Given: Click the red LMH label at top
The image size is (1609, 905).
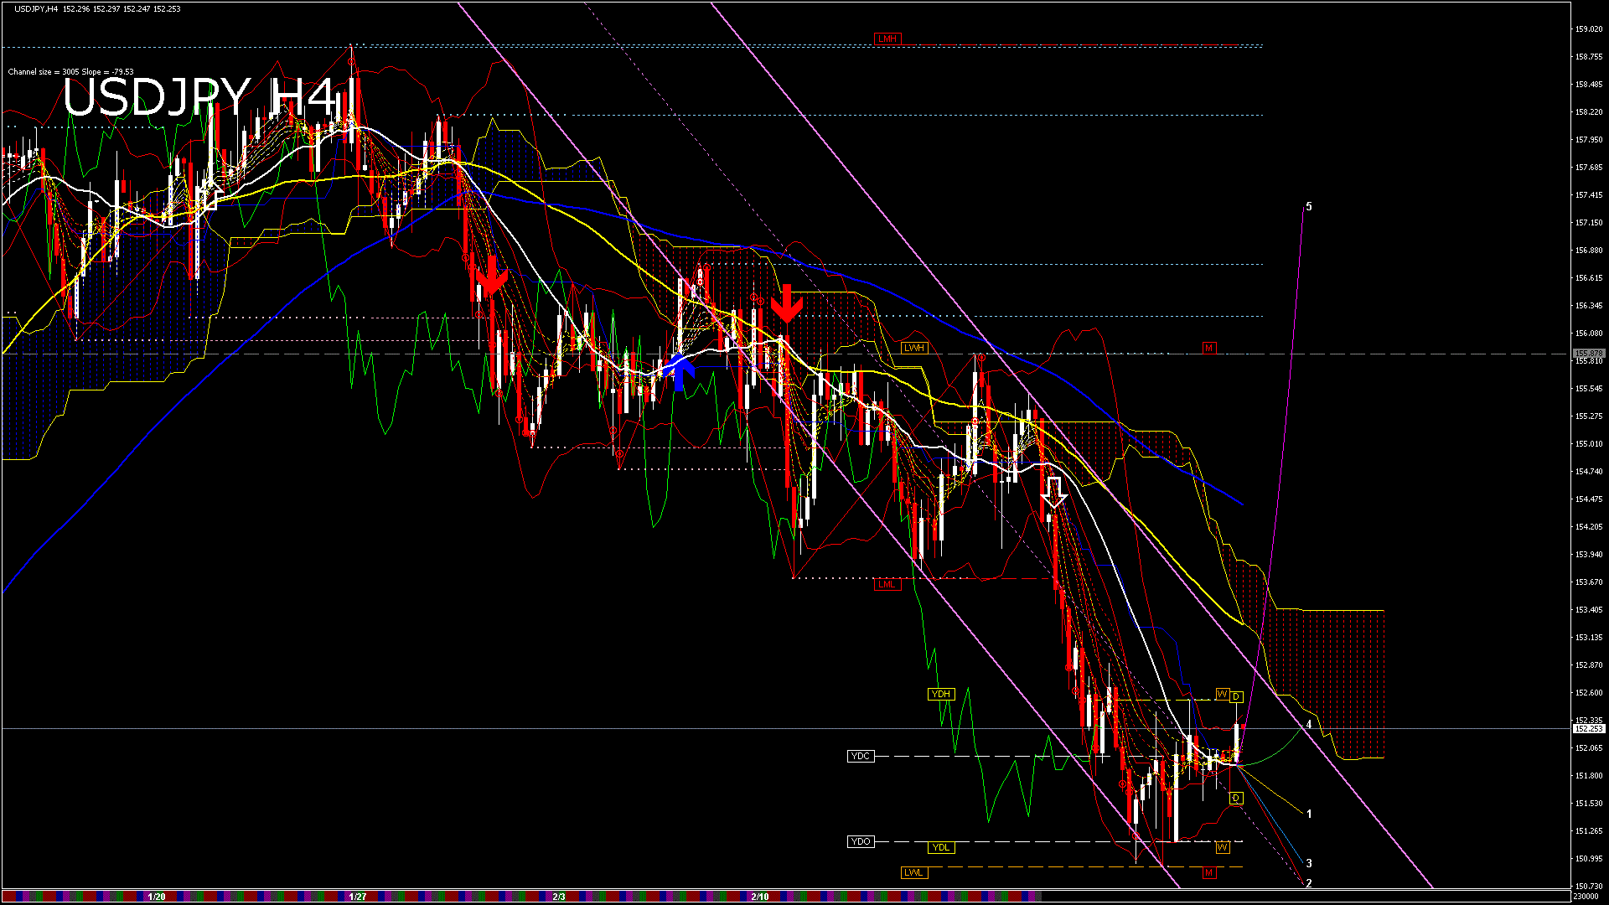Looking at the screenshot, I should (x=887, y=39).
